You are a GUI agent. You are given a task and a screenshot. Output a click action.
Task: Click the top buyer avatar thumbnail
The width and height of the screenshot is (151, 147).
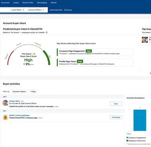pyautogui.click(x=145, y=40)
